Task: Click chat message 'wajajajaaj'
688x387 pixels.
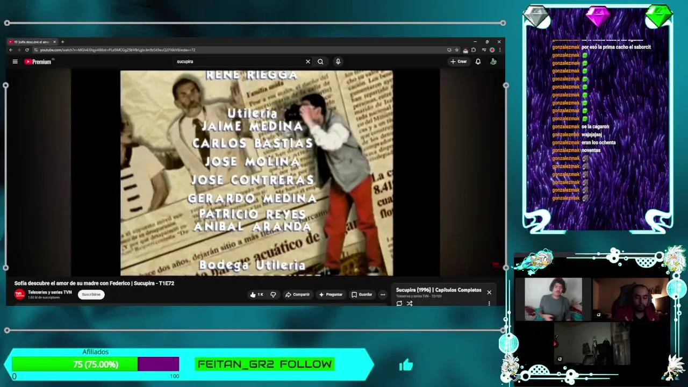Action: click(591, 135)
